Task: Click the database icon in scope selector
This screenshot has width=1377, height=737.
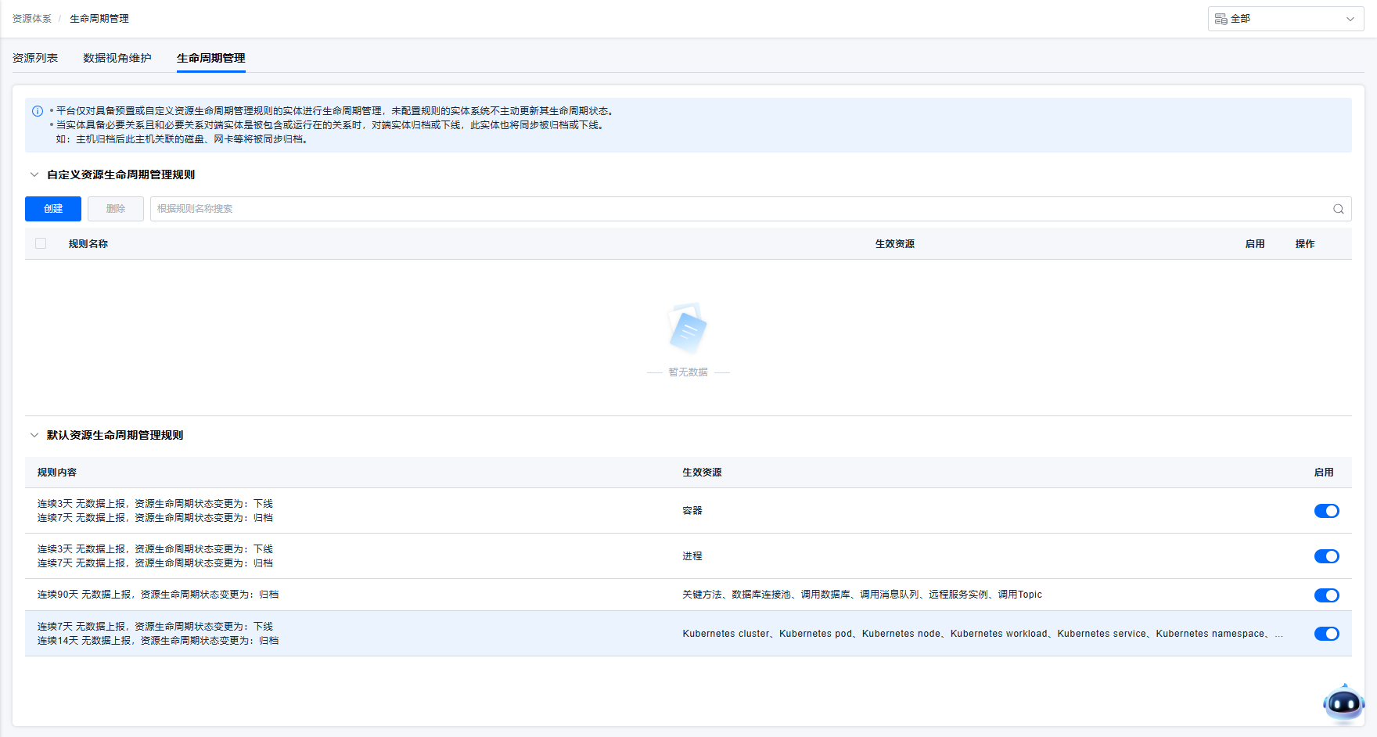Action: tap(1221, 19)
